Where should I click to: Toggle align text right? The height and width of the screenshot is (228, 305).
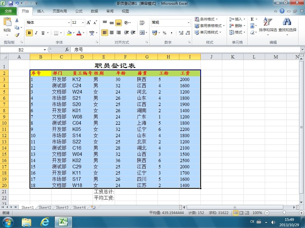(x=119, y=33)
